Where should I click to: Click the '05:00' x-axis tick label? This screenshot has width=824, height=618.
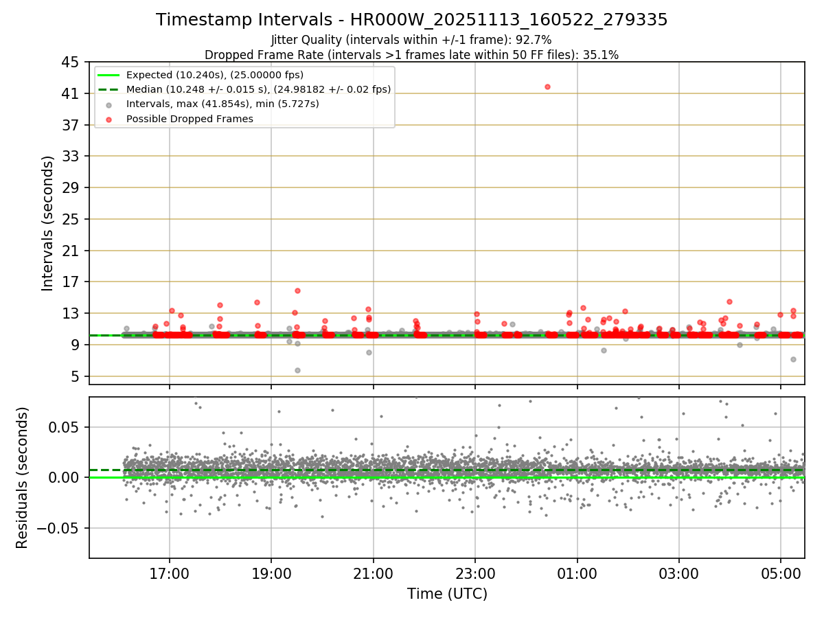click(x=781, y=573)
